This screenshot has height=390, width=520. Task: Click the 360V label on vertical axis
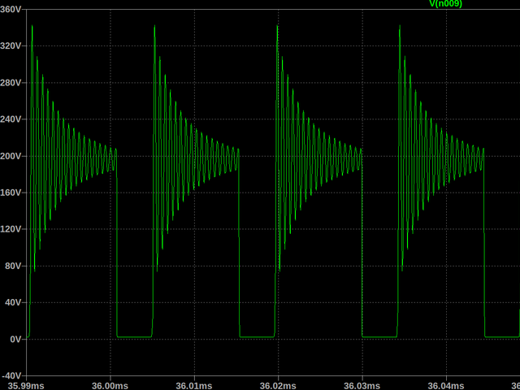click(12, 10)
